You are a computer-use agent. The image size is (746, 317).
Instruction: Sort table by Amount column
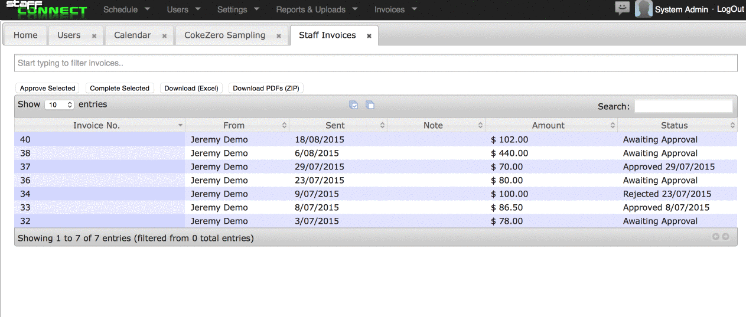point(552,125)
